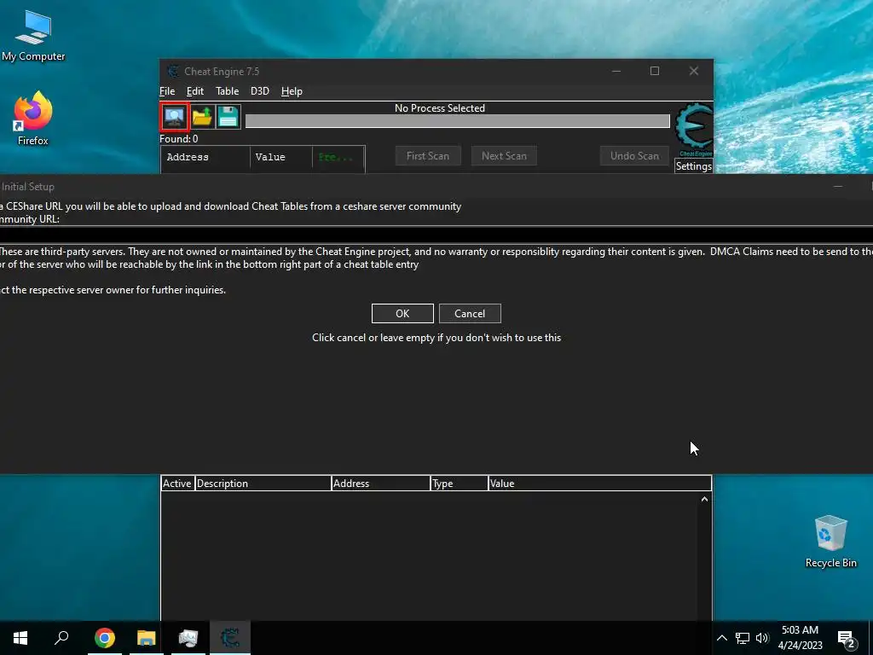Open volume control tray icon
This screenshot has height=655, width=873.
[x=762, y=638]
